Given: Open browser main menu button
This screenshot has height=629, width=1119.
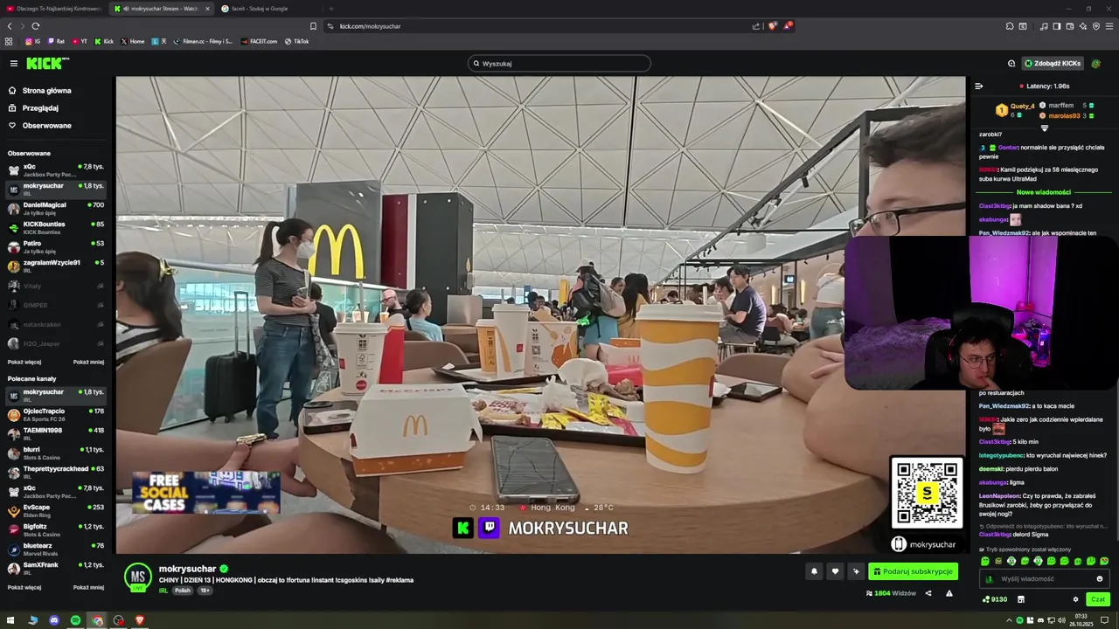Looking at the screenshot, I should click(x=1109, y=26).
